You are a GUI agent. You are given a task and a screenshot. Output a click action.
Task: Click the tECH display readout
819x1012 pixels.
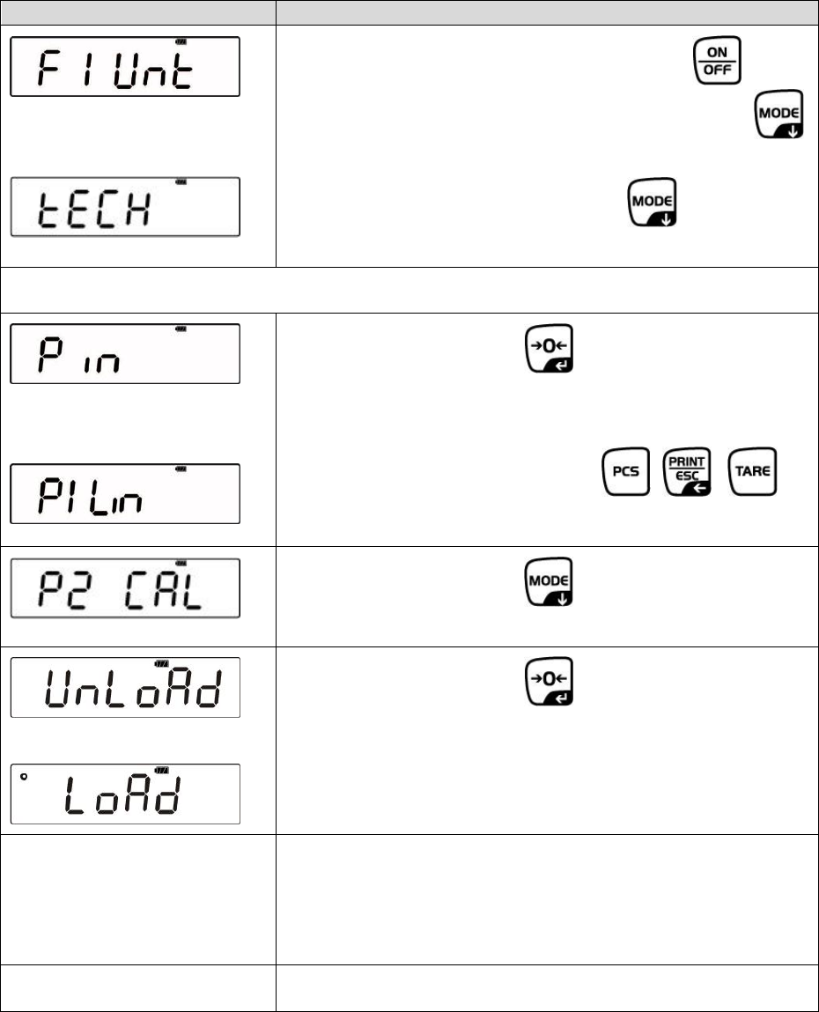pos(124,207)
